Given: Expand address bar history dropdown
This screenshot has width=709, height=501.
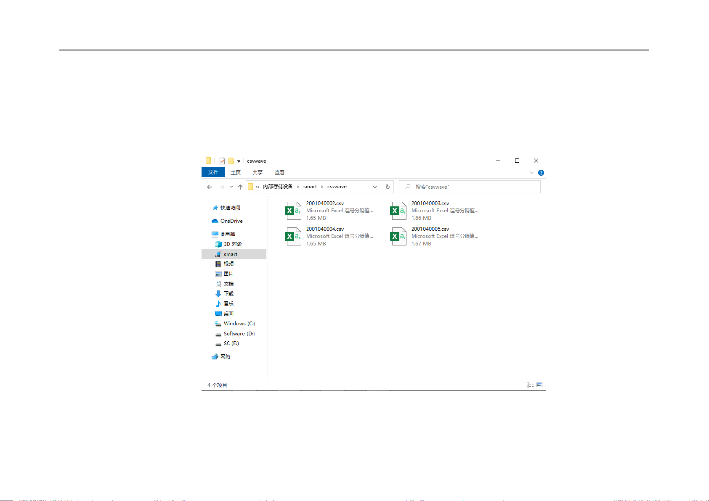Looking at the screenshot, I should click(x=374, y=187).
